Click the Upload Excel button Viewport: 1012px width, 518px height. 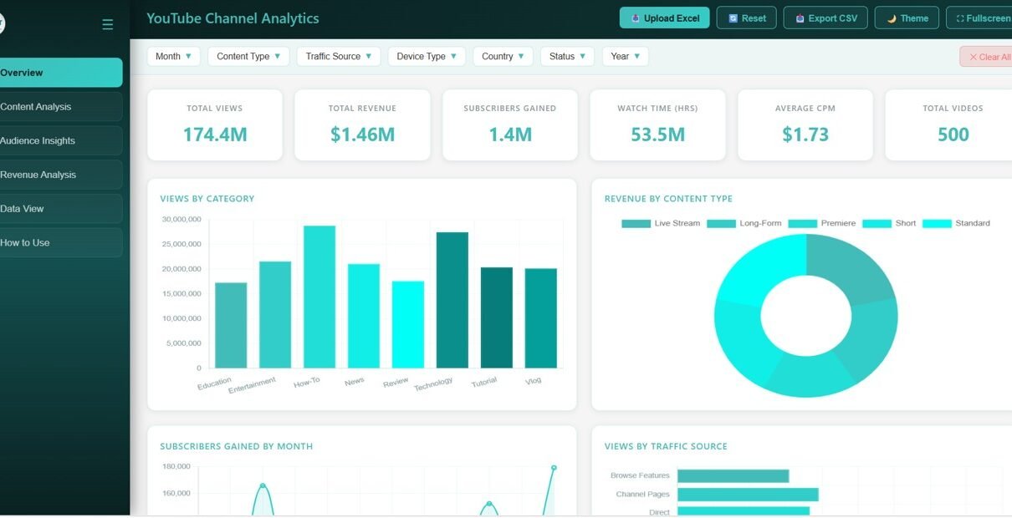coord(664,18)
